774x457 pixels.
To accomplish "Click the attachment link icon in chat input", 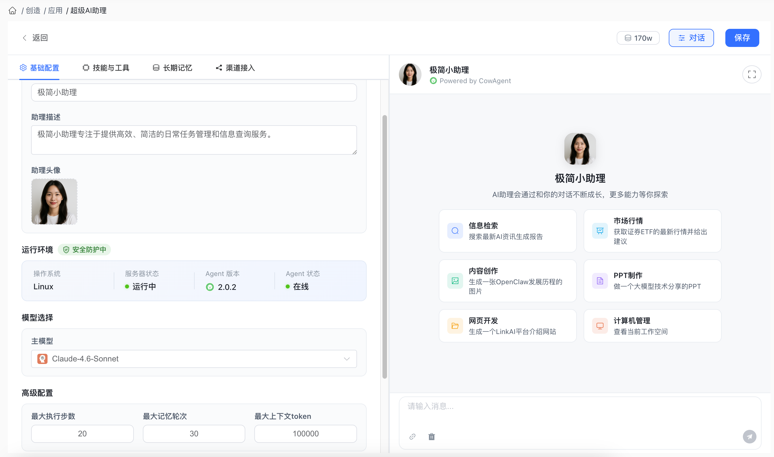I will click(412, 436).
